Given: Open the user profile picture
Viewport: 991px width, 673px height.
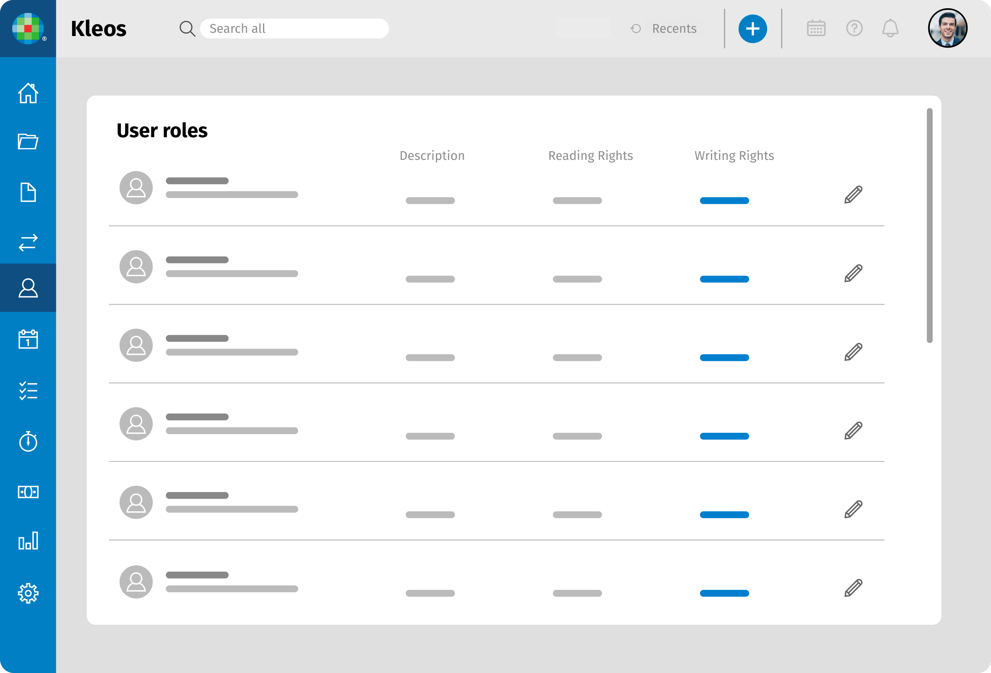Looking at the screenshot, I should click(x=947, y=28).
